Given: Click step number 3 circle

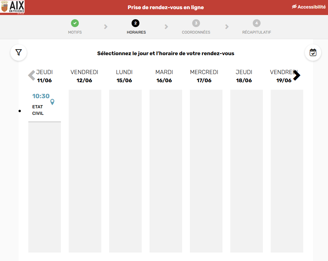Looking at the screenshot, I should click(196, 23).
